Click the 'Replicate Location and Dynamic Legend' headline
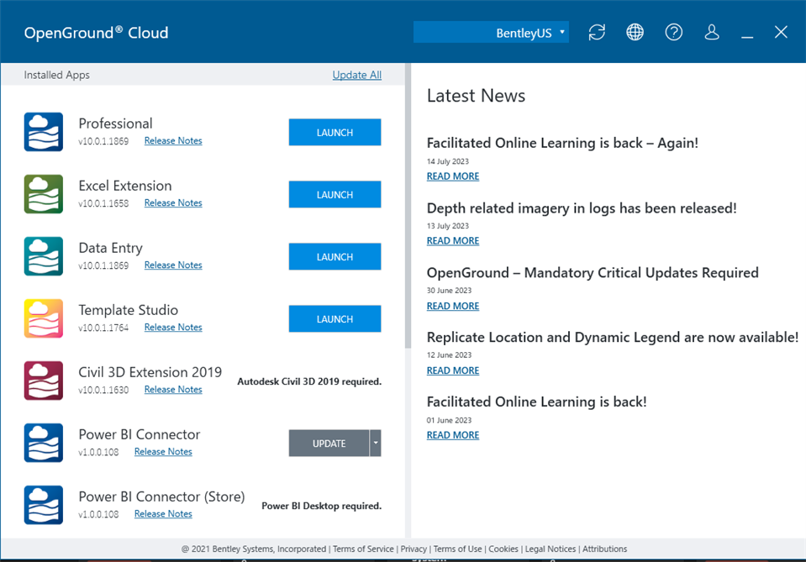 pos(613,338)
